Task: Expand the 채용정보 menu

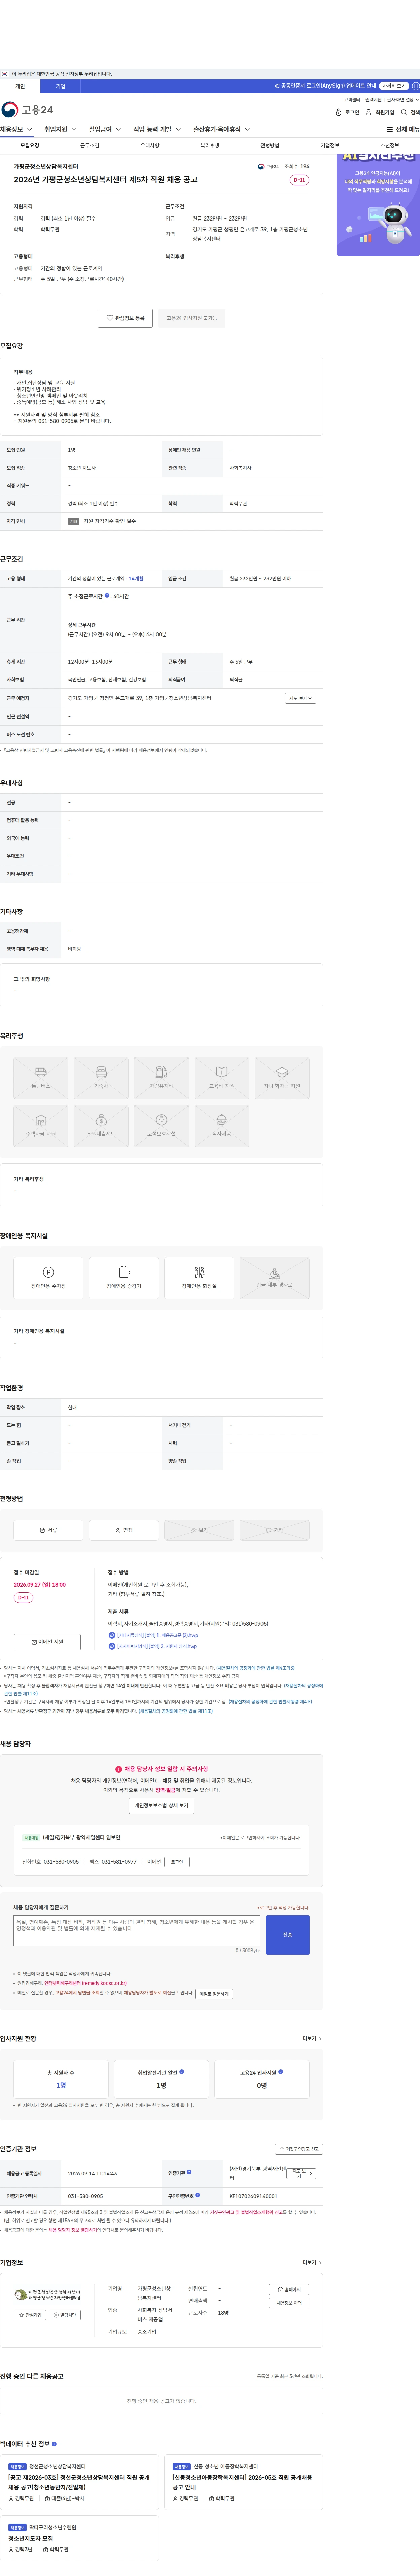Action: coord(16,129)
